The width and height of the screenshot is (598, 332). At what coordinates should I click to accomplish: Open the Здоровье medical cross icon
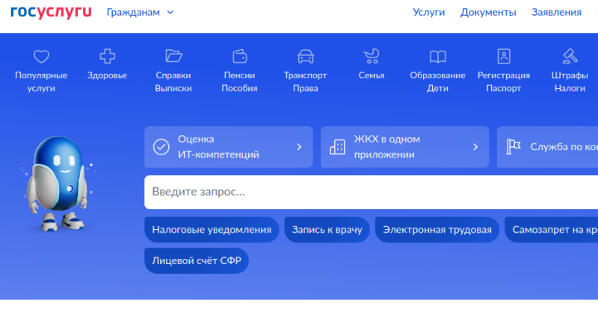pyautogui.click(x=107, y=57)
